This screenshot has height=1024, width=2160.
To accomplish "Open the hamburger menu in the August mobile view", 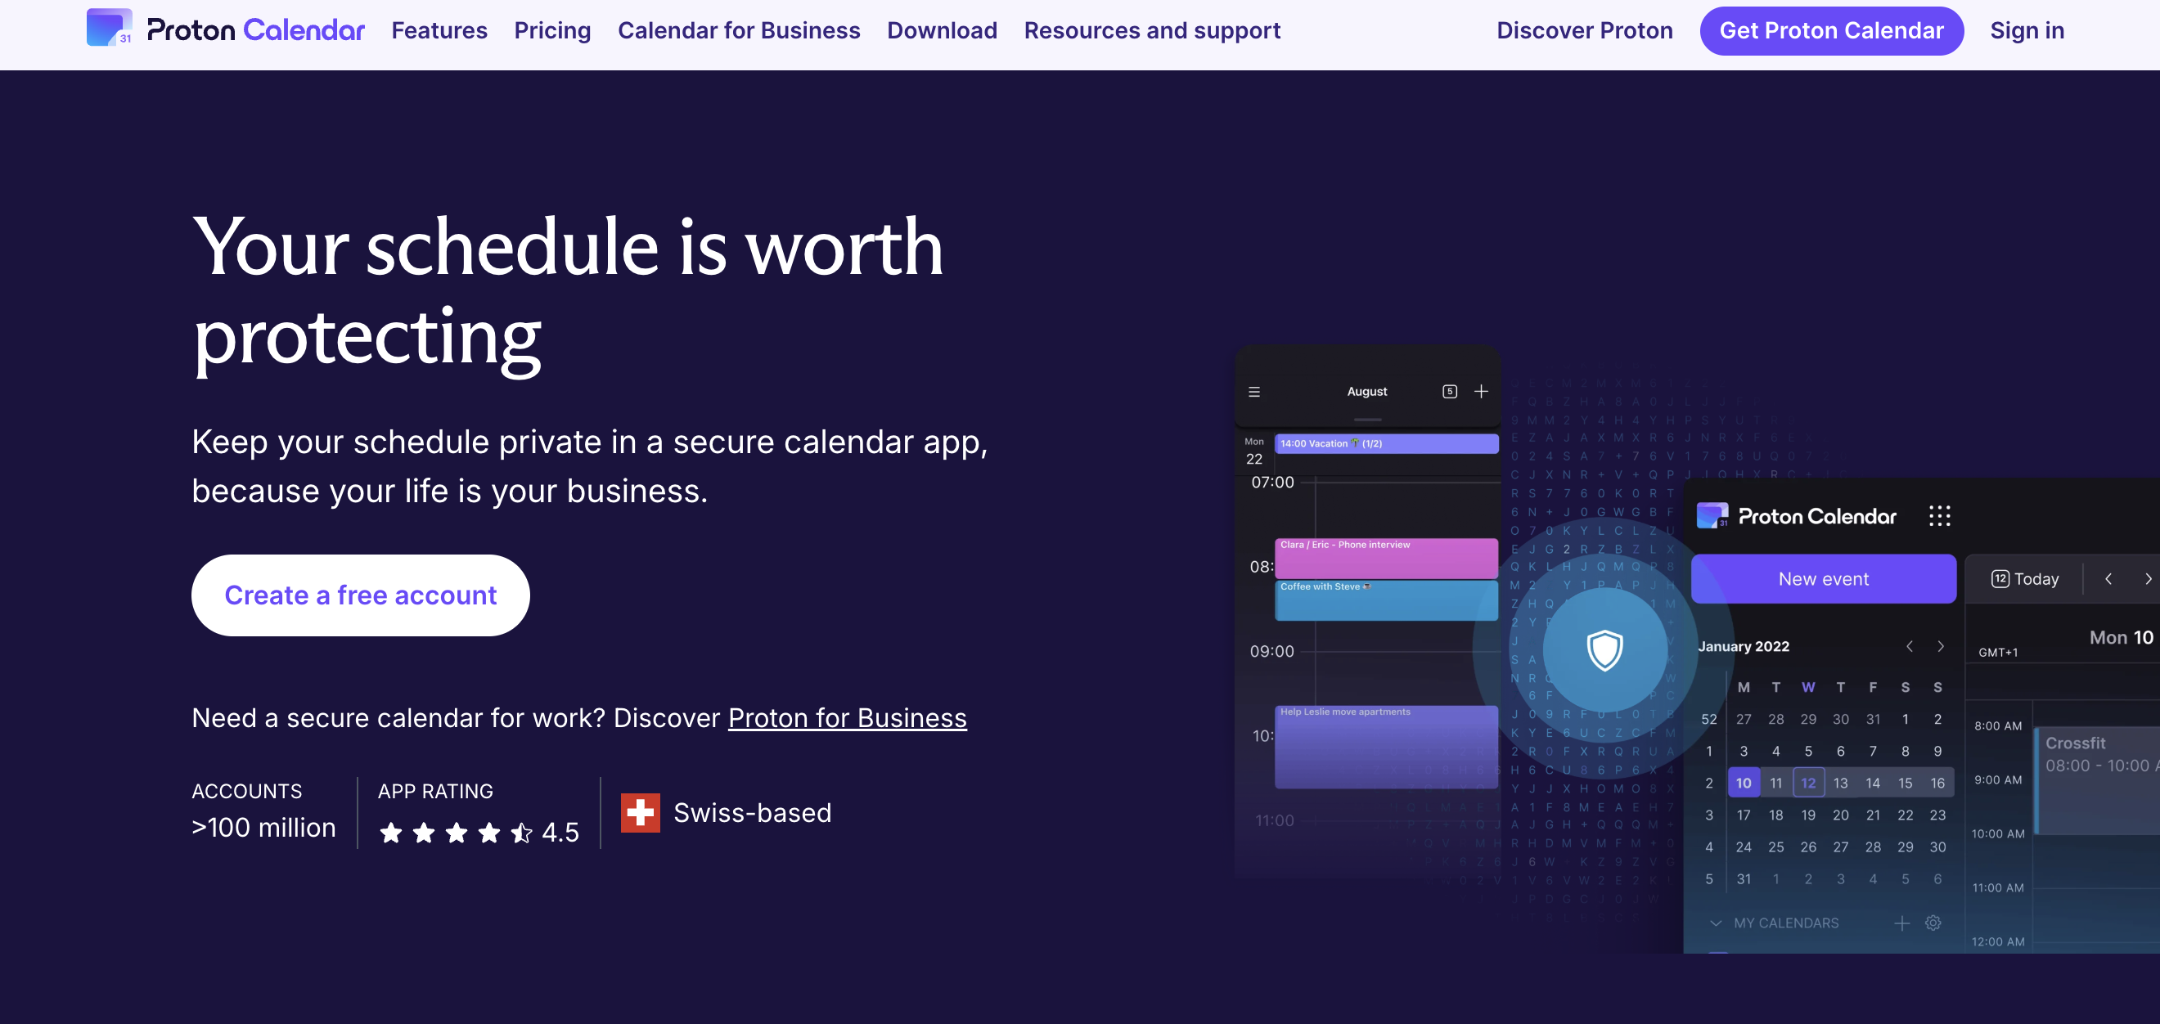I will [1254, 391].
